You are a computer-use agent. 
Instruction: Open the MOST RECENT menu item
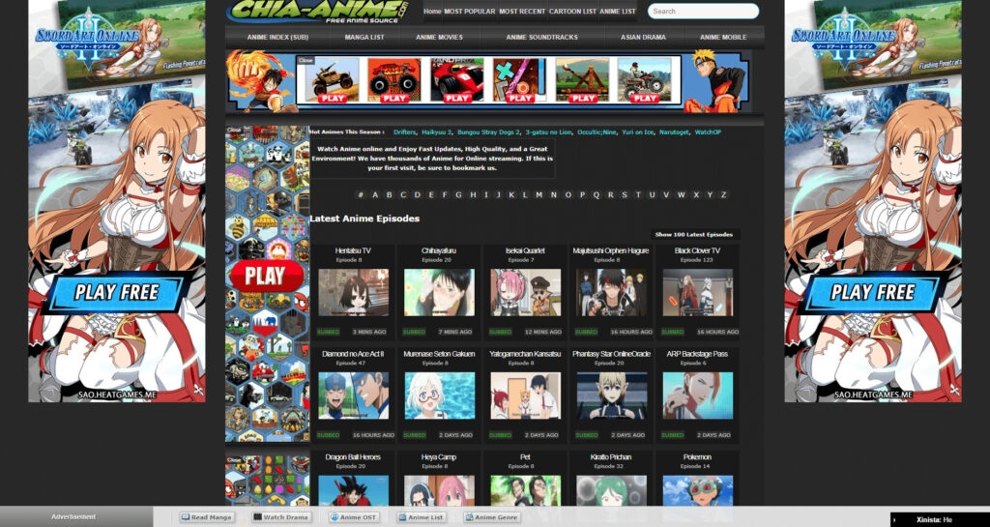coord(522,12)
